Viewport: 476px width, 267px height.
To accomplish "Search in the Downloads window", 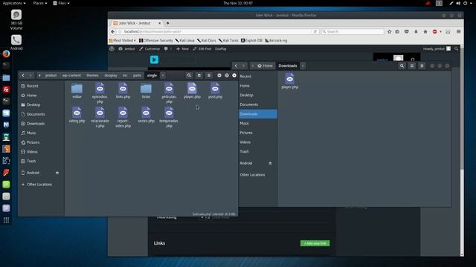I will 402,66.
